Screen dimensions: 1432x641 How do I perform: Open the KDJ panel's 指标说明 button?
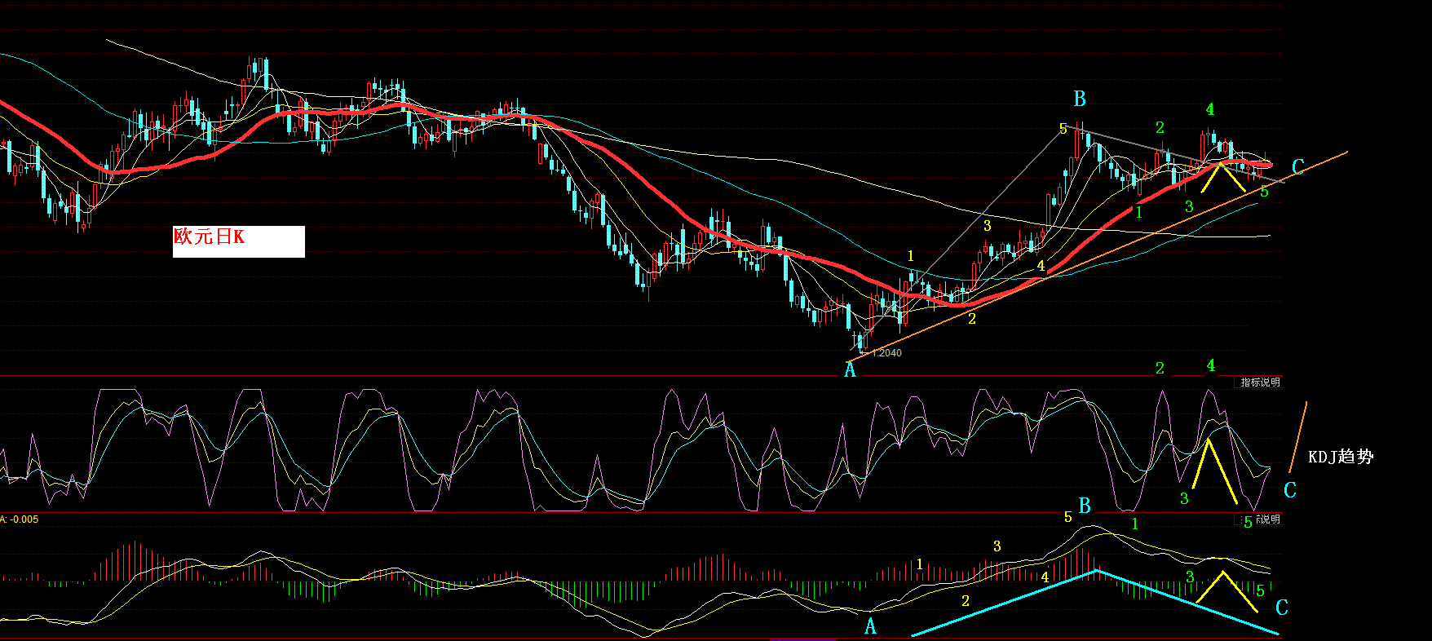(x=1260, y=382)
